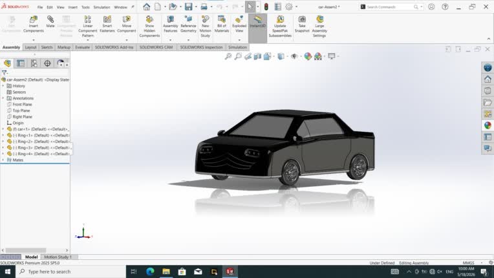Expand the Mates folder node
The image size is (494, 278).
[x=3, y=160]
